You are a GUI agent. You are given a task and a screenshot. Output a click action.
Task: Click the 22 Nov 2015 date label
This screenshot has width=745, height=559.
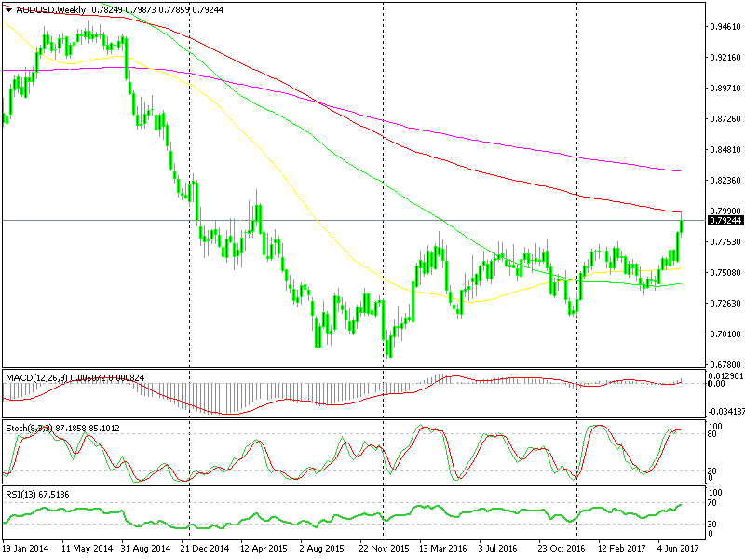tap(384, 549)
